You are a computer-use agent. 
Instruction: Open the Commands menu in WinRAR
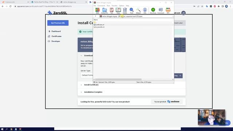pos(101,6)
